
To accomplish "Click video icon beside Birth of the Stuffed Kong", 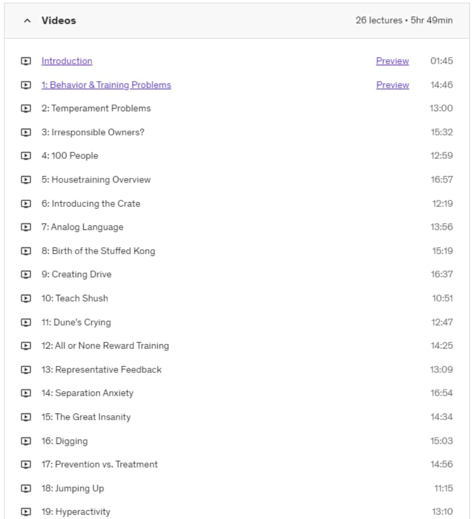I will [x=26, y=251].
